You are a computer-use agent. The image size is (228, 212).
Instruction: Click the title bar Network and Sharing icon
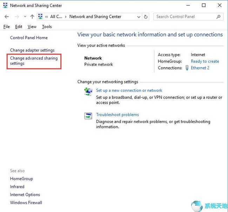tap(5, 5)
